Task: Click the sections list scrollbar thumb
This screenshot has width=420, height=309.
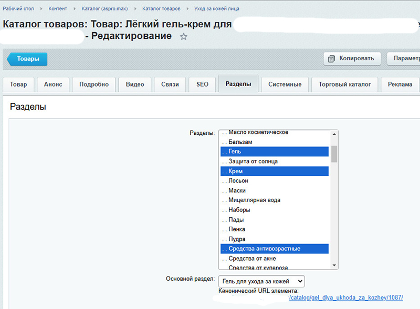Action: coord(334,154)
